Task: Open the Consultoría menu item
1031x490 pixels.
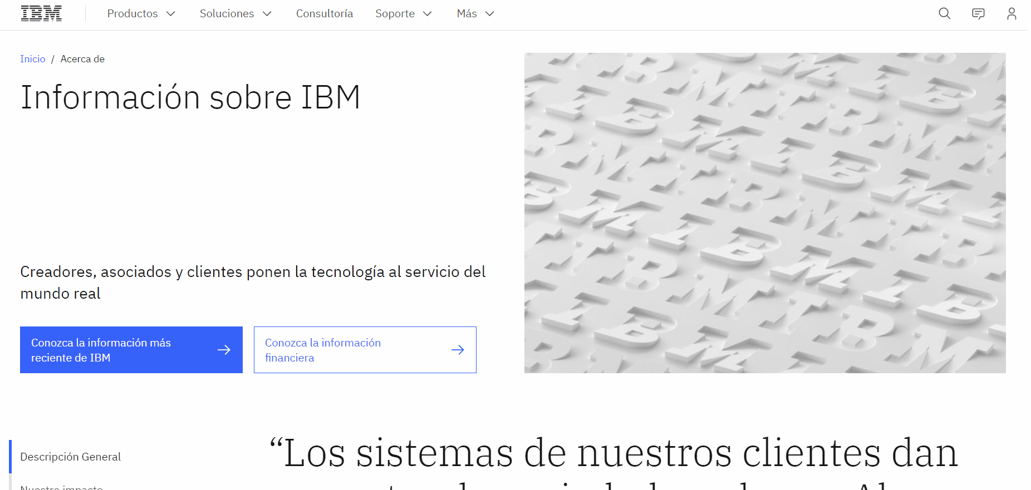Action: [x=324, y=13]
